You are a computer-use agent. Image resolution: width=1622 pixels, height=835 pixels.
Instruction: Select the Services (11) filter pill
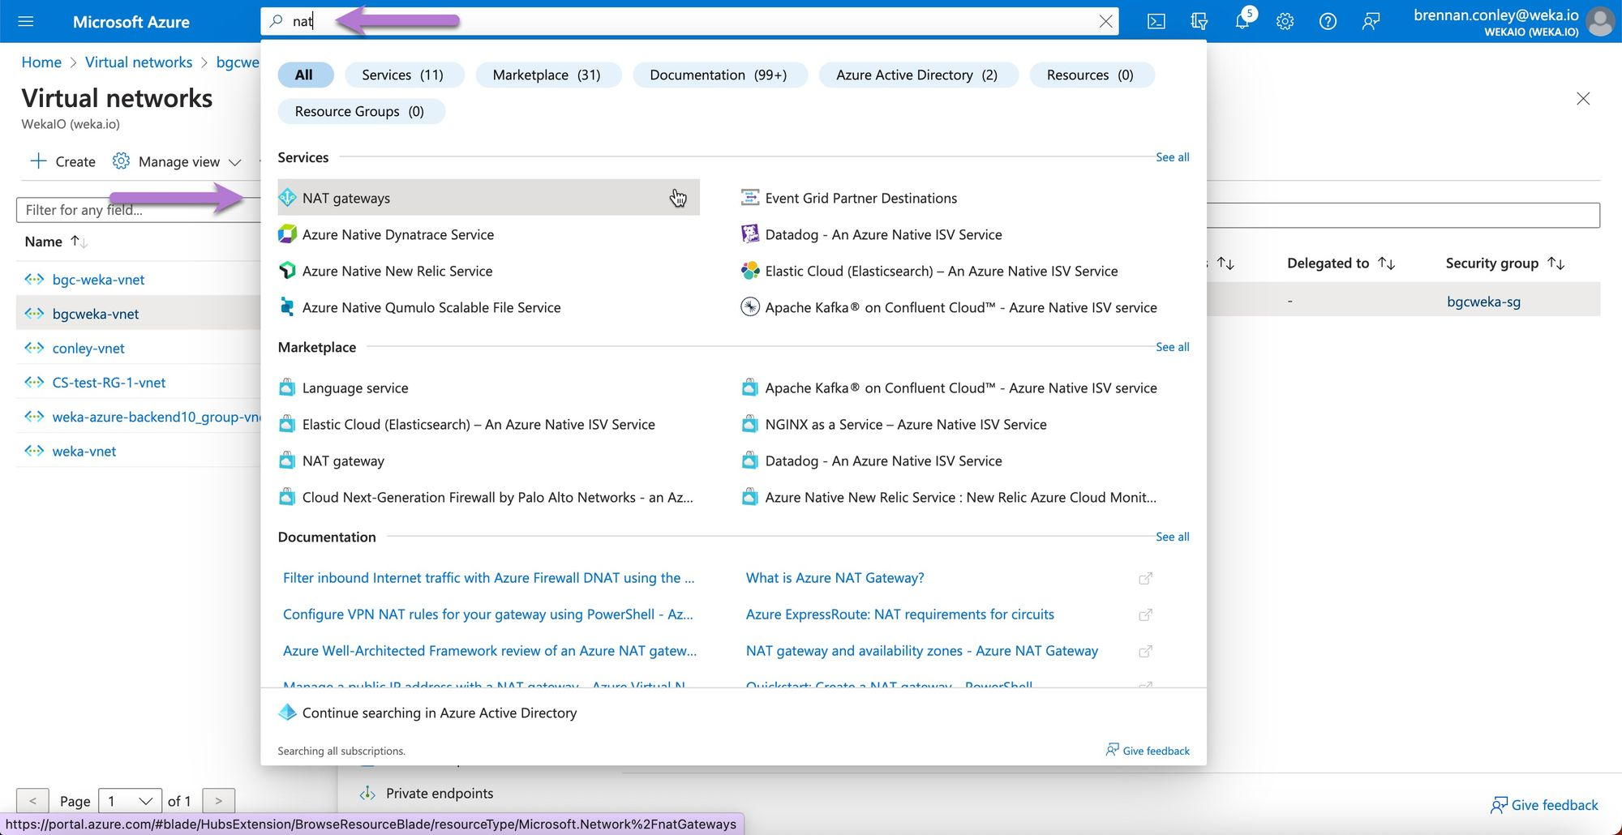tap(402, 75)
